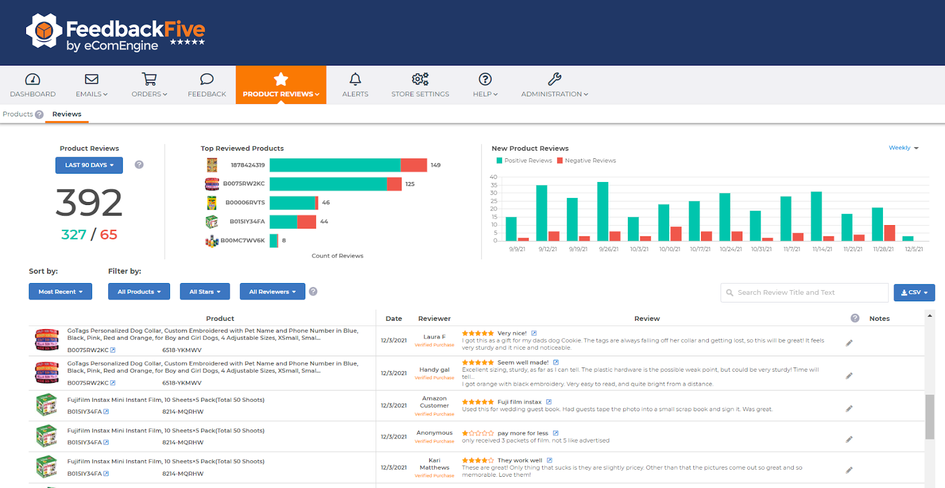Image resolution: width=945 pixels, height=488 pixels.
Task: Expand the Administration menu
Action: click(555, 94)
